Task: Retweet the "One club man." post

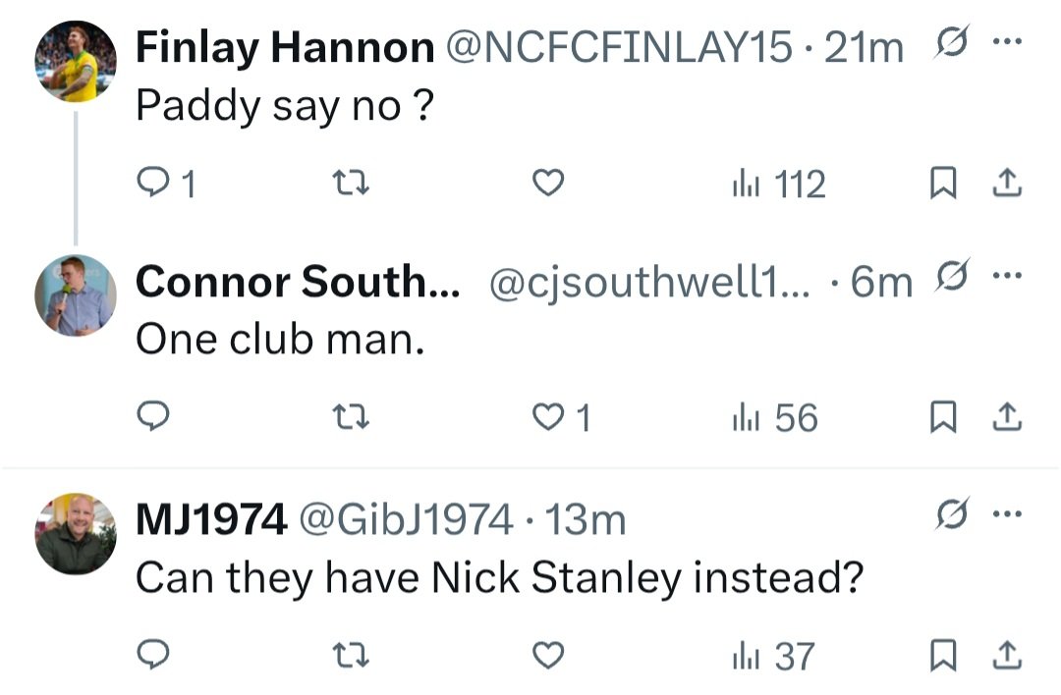Action: click(x=350, y=418)
